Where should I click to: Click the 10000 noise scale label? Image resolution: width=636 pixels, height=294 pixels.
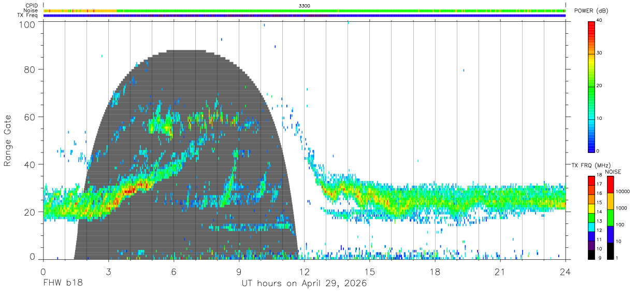(x=622, y=192)
